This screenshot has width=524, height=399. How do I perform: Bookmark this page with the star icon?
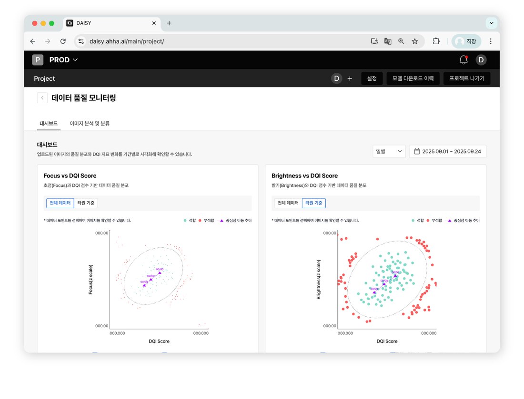point(415,41)
